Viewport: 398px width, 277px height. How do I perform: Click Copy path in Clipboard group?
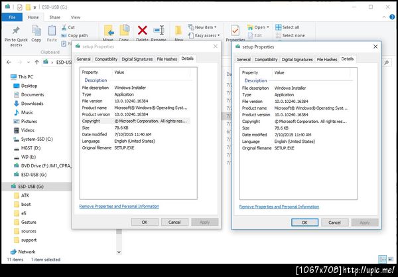pos(74,36)
